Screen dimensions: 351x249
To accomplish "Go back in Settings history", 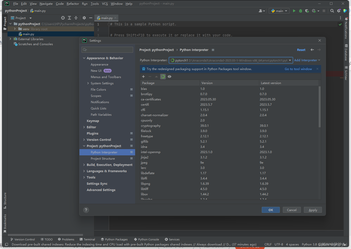I will coord(312,50).
